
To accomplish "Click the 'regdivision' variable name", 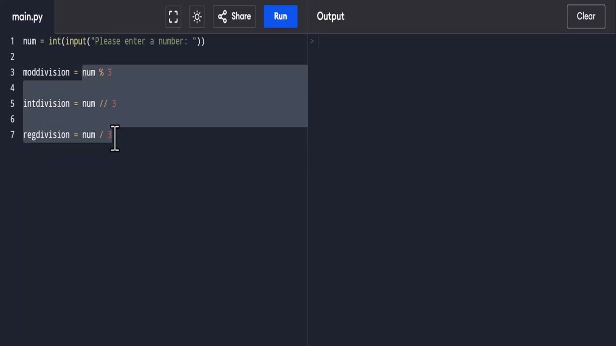I will tap(46, 135).
